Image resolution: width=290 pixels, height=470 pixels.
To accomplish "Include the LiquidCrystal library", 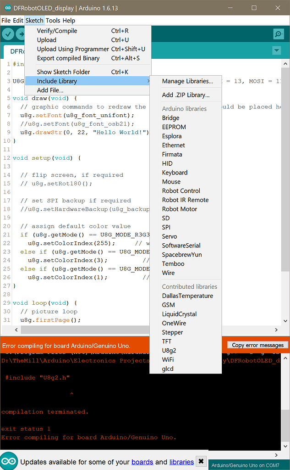I will pyautogui.click(x=186, y=314).
